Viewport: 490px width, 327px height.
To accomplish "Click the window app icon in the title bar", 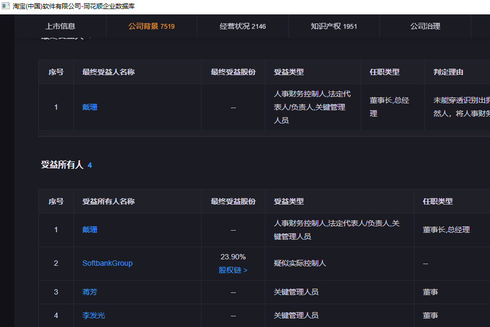I will 6,6.
